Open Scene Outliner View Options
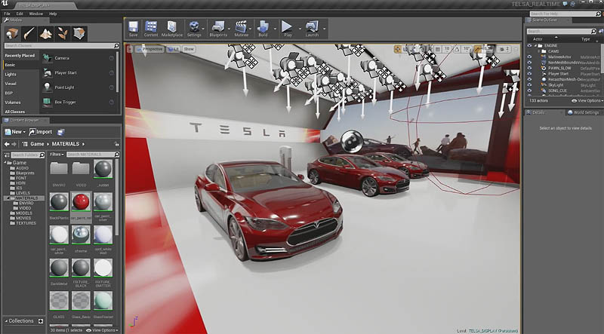 click(587, 100)
